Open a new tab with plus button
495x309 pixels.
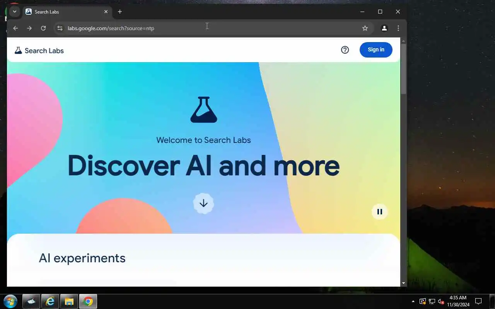coord(120,12)
